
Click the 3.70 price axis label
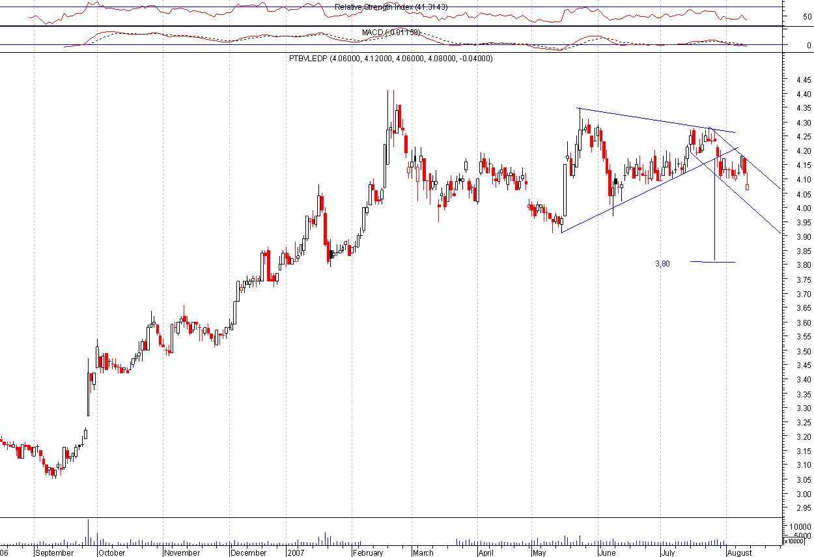click(804, 294)
